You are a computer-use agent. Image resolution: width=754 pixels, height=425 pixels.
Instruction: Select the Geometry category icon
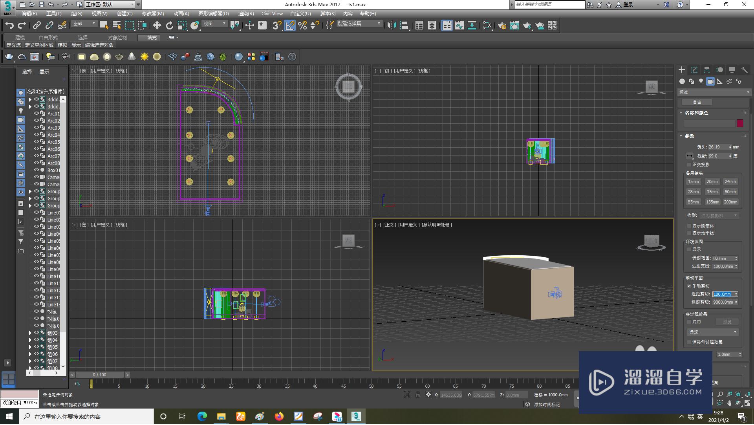point(682,81)
